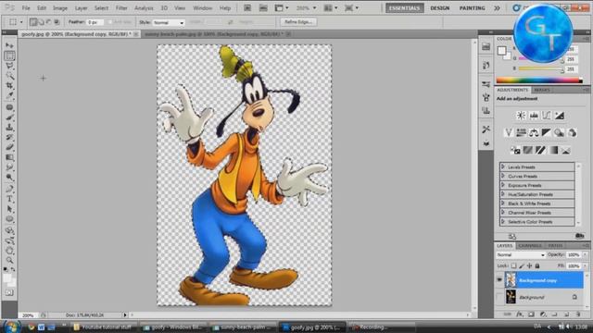Toggle Lock position
The width and height of the screenshot is (593, 333).
click(x=529, y=265)
